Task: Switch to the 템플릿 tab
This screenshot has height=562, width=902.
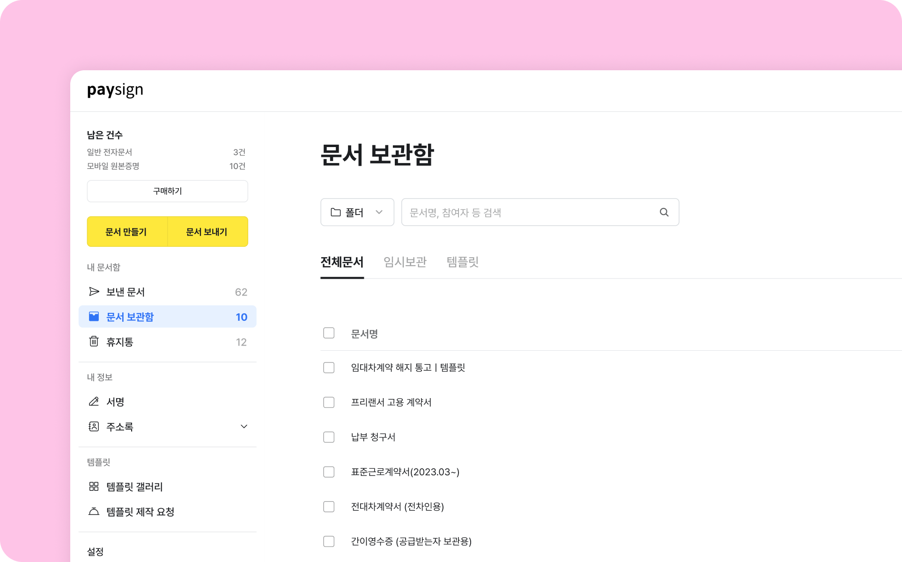Action: click(x=462, y=262)
